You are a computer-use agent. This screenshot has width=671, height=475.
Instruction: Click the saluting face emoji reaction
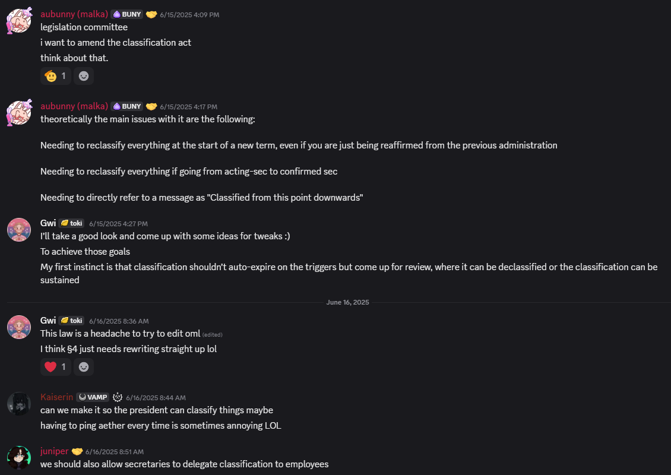click(55, 76)
